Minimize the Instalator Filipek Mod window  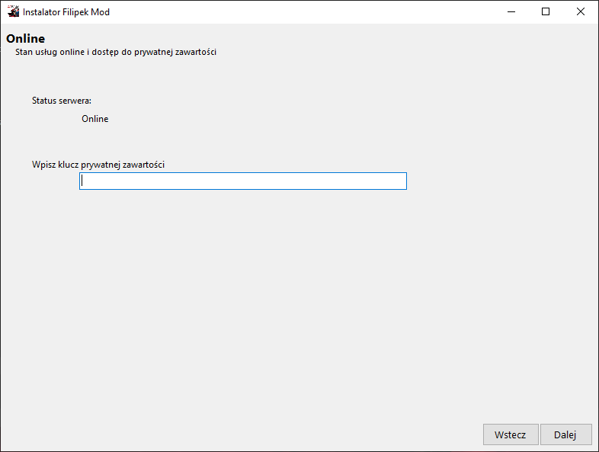[x=510, y=12]
